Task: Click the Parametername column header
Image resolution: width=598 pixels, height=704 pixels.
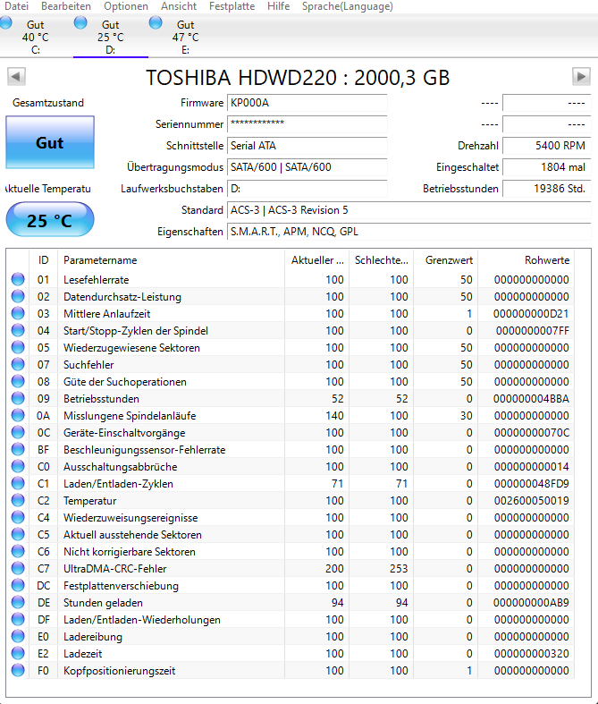Action: pos(172,260)
